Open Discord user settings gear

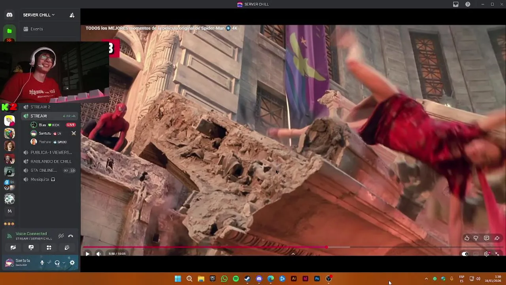[x=72, y=262]
